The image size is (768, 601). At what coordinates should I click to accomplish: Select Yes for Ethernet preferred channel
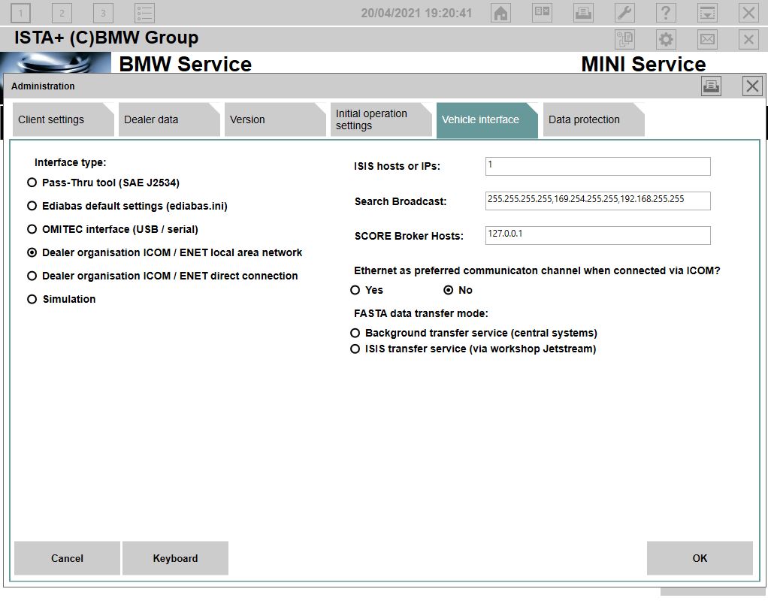point(367,290)
